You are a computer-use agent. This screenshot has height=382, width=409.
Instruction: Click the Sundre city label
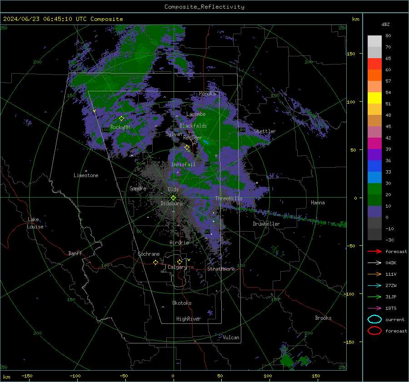[138, 188]
